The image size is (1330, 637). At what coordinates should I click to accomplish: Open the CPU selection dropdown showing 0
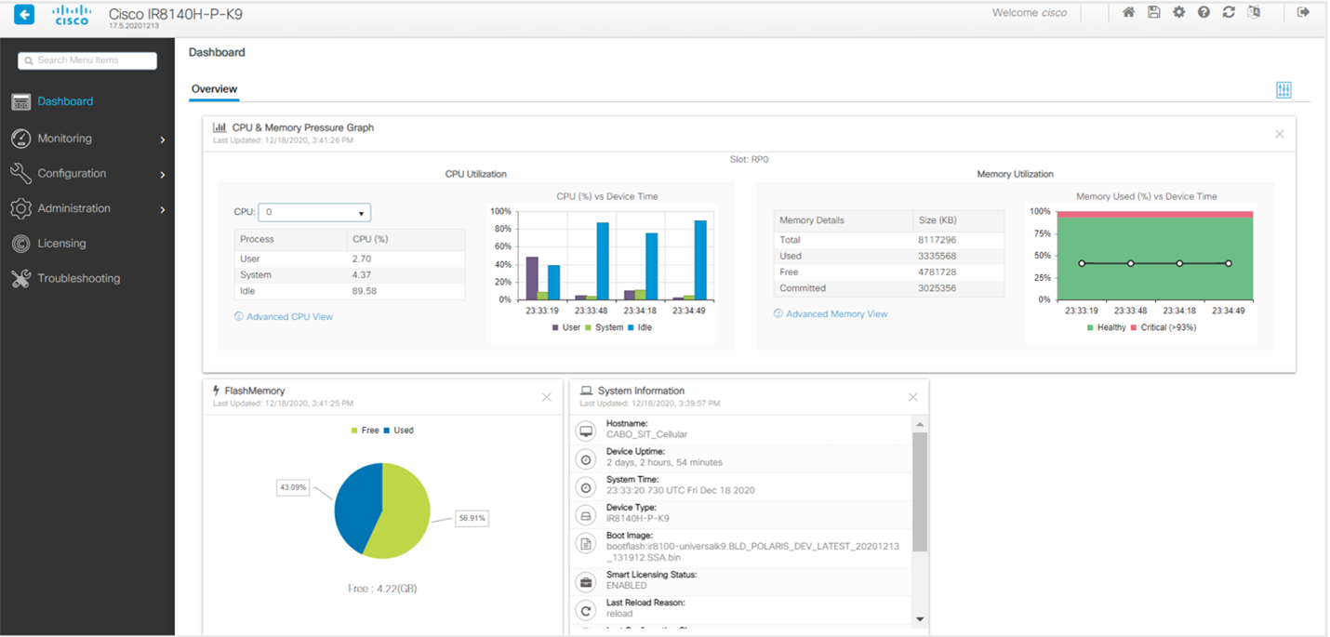[313, 212]
